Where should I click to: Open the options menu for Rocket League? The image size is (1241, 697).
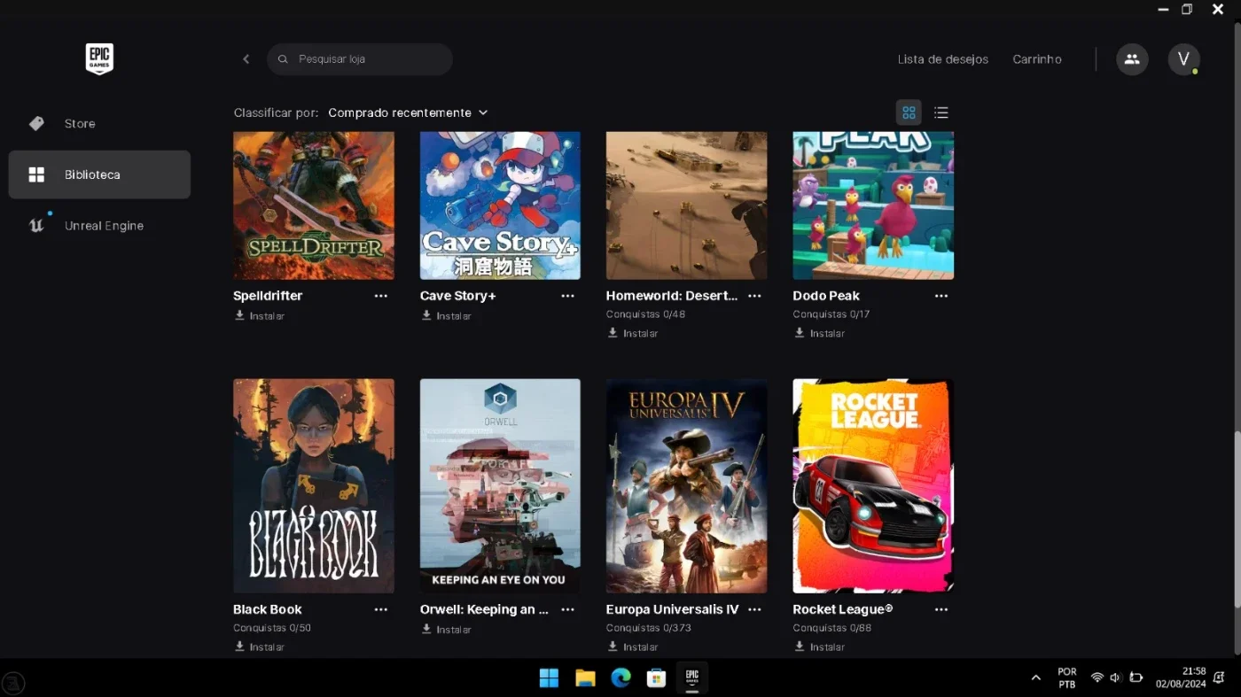tap(941, 609)
